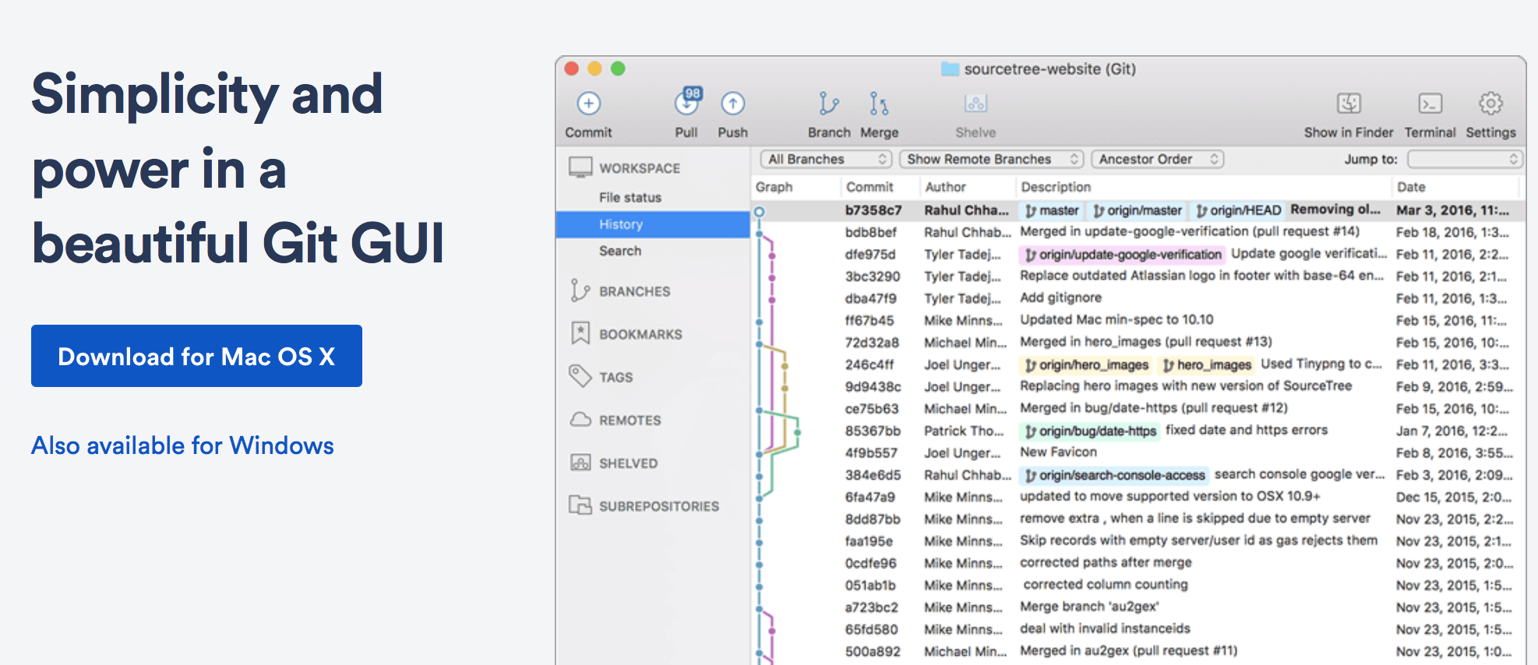
Task: Click the origin/master branch tag
Action: click(x=1137, y=210)
